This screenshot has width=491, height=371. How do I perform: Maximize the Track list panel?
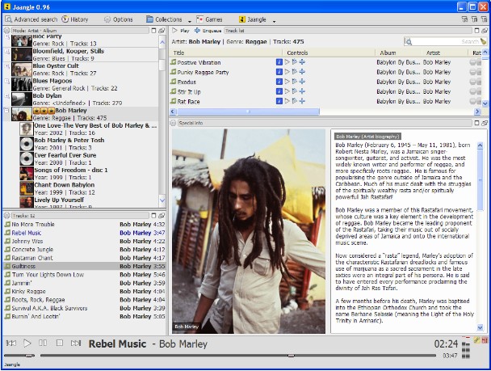coord(476,31)
